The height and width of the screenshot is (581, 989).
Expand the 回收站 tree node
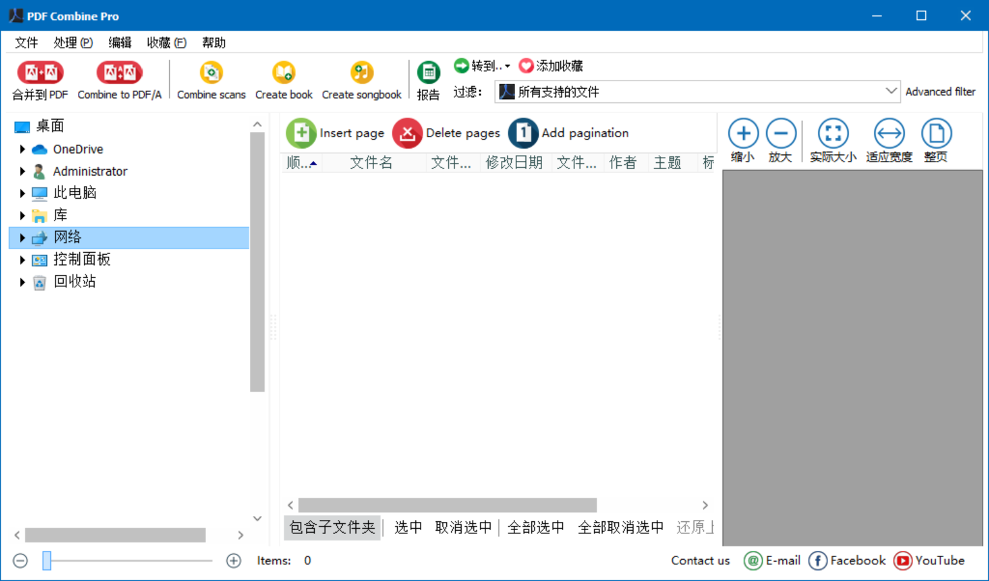click(23, 282)
